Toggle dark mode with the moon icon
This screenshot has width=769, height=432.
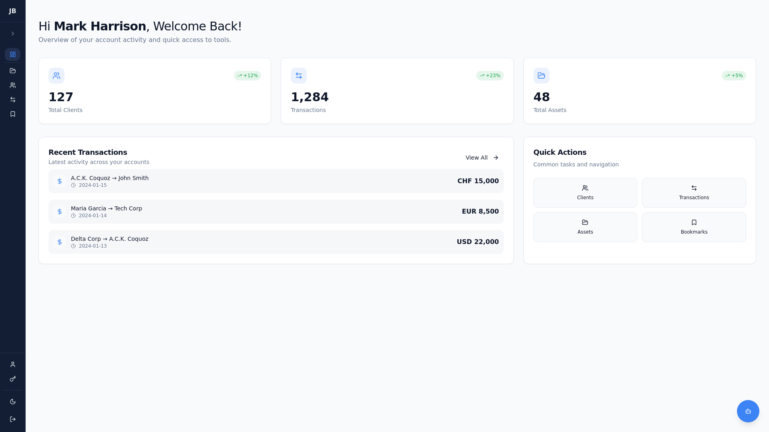(x=13, y=402)
